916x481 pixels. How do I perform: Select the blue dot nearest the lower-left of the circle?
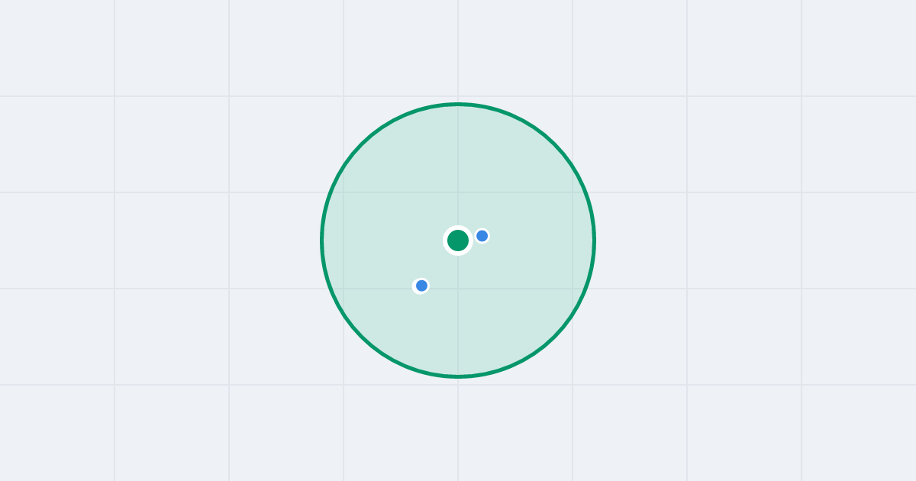coord(421,286)
